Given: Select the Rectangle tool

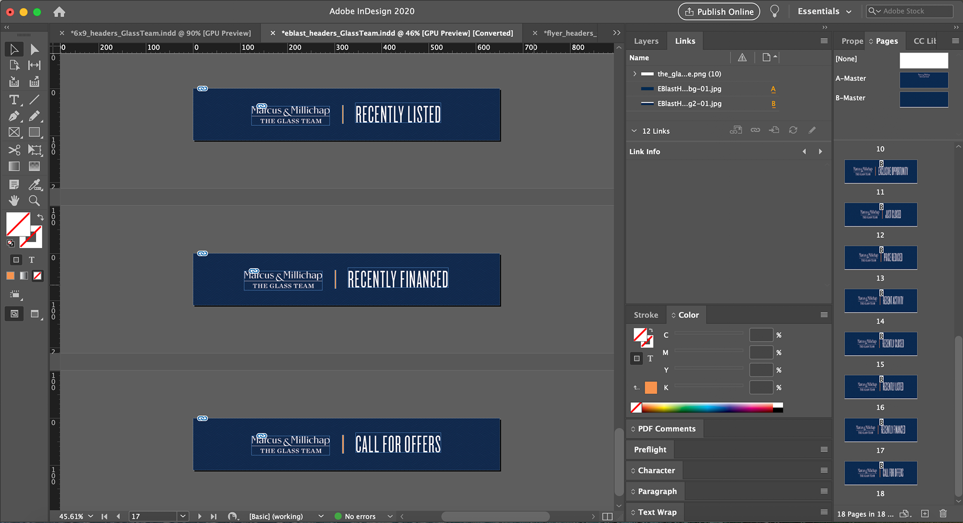Looking at the screenshot, I should point(34,132).
